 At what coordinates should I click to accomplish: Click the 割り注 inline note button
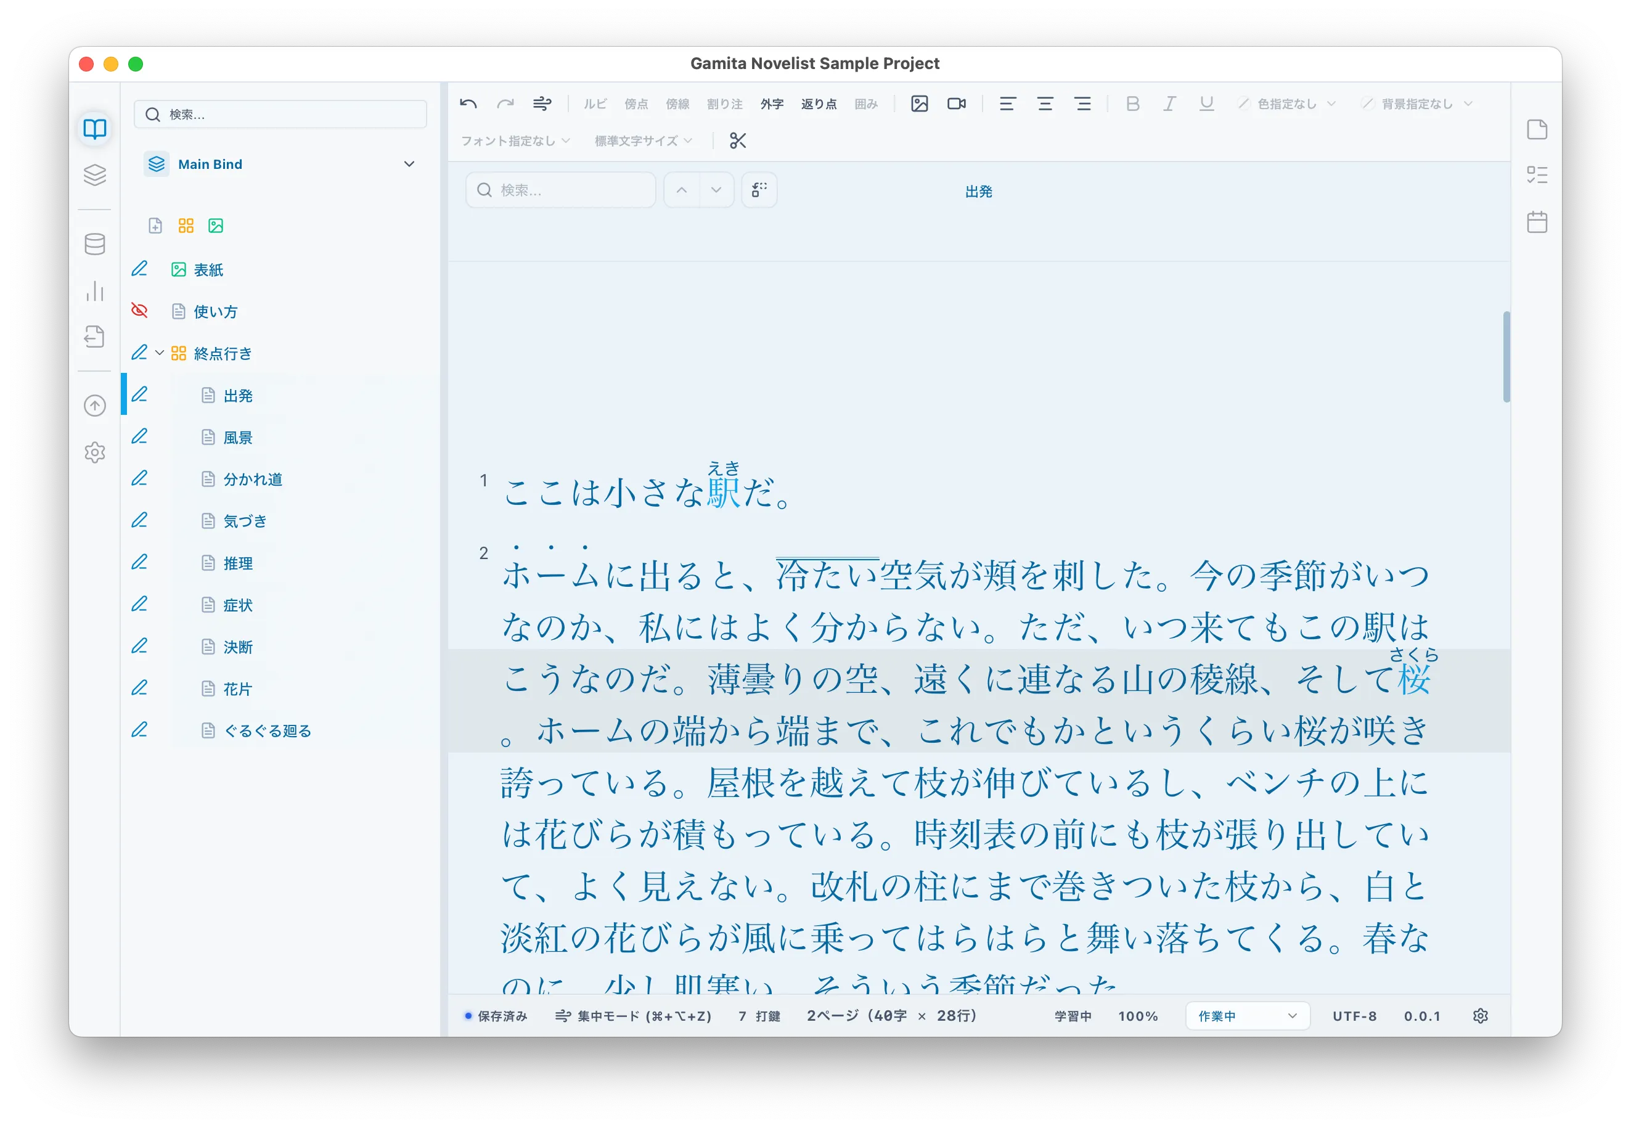tap(724, 104)
